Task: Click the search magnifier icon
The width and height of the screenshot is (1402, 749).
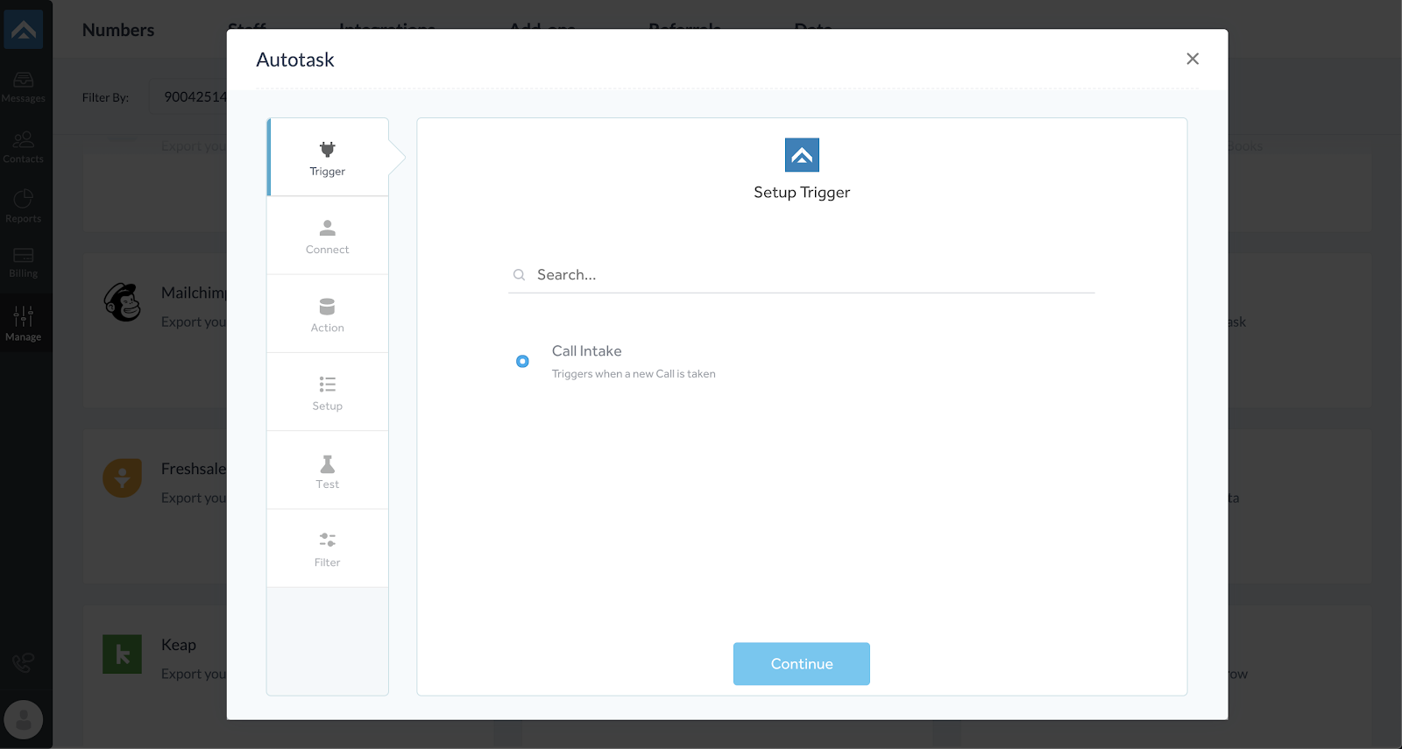Action: point(520,275)
